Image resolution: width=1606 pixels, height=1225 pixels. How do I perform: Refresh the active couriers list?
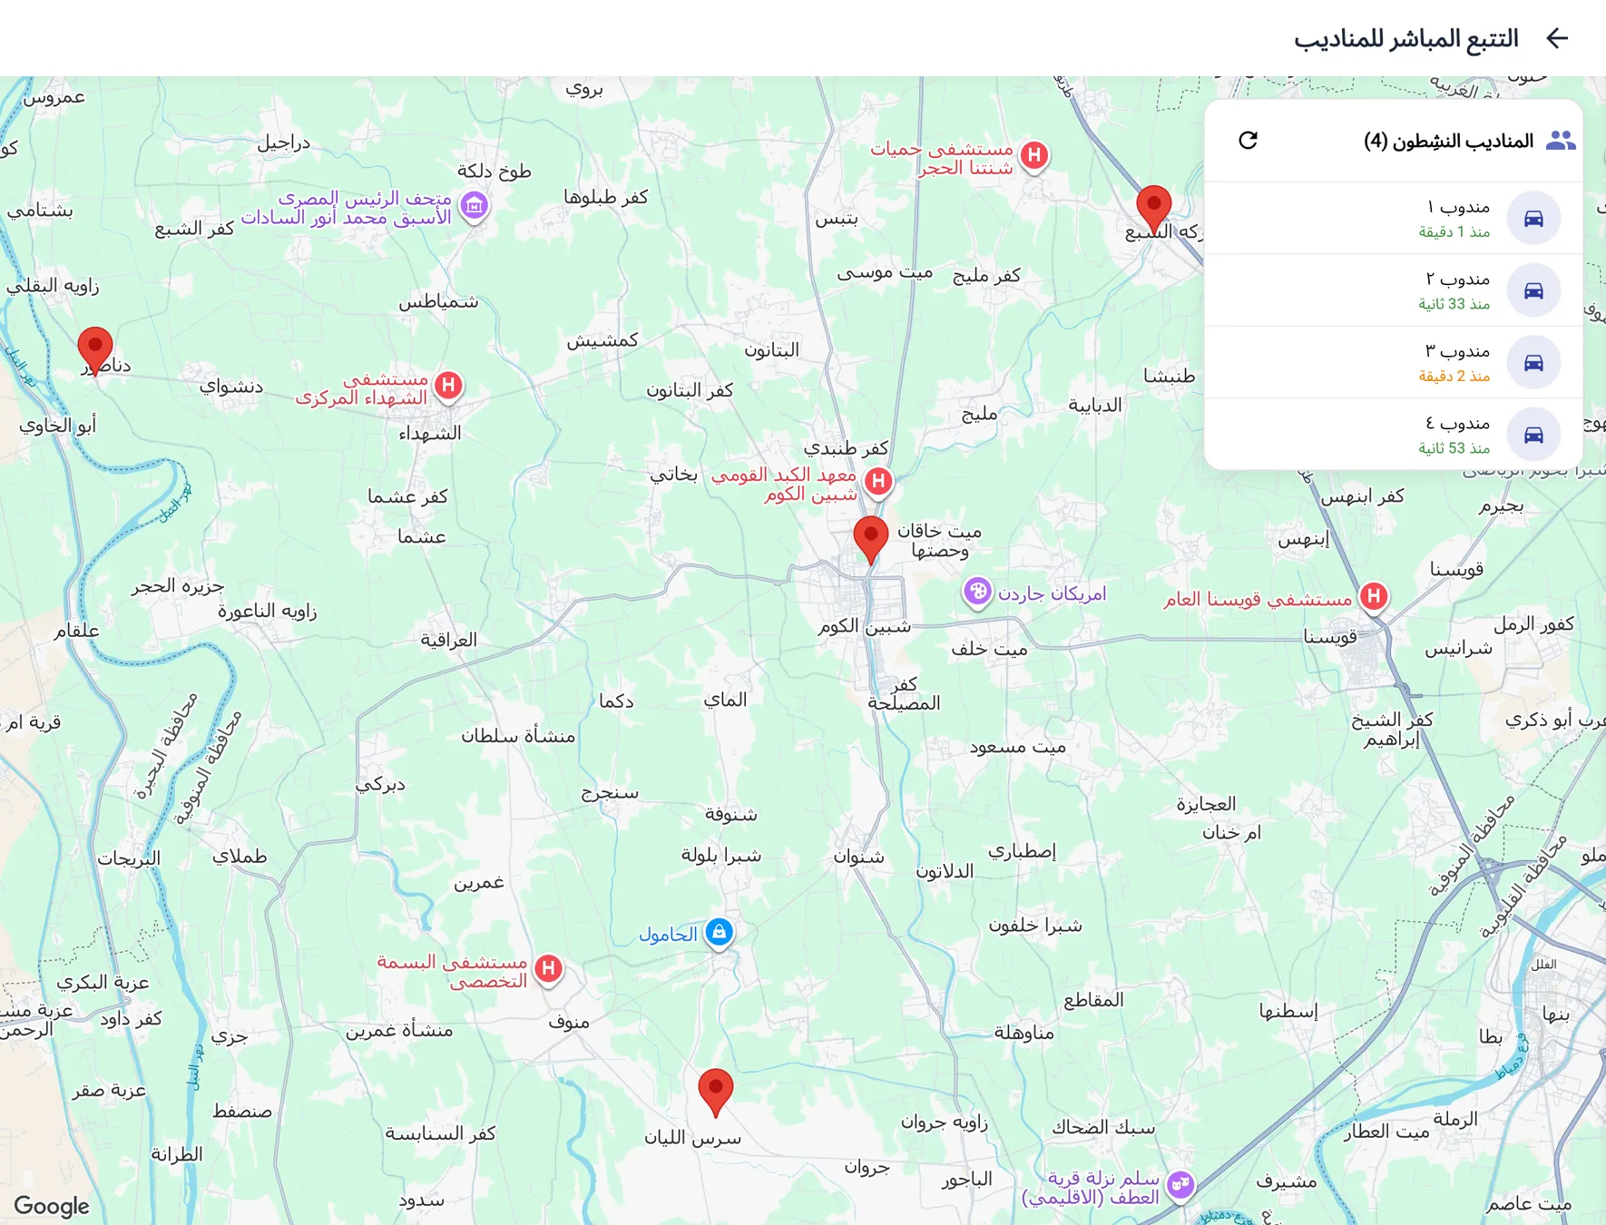1249,140
